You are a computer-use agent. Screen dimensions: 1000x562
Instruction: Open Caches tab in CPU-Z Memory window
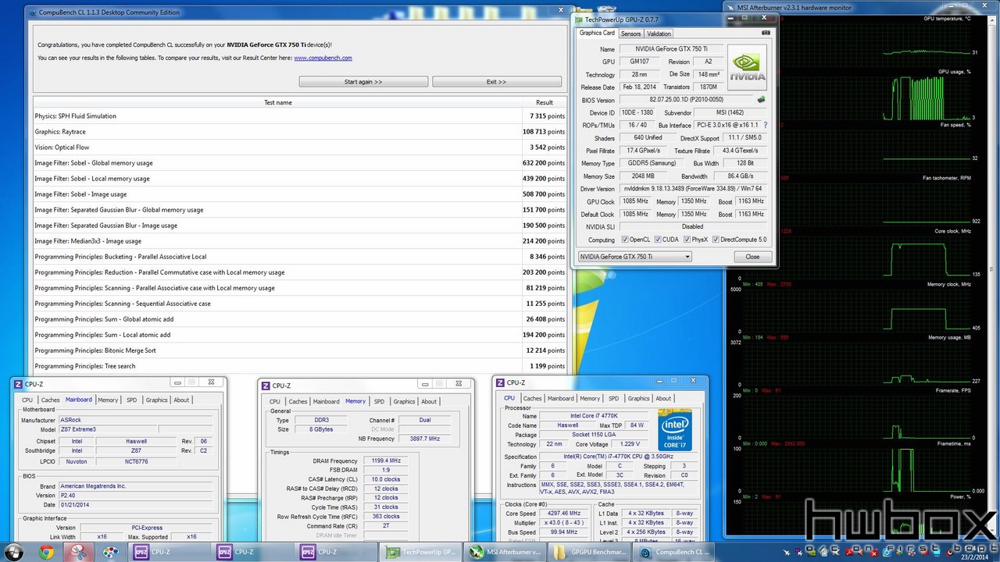point(298,401)
